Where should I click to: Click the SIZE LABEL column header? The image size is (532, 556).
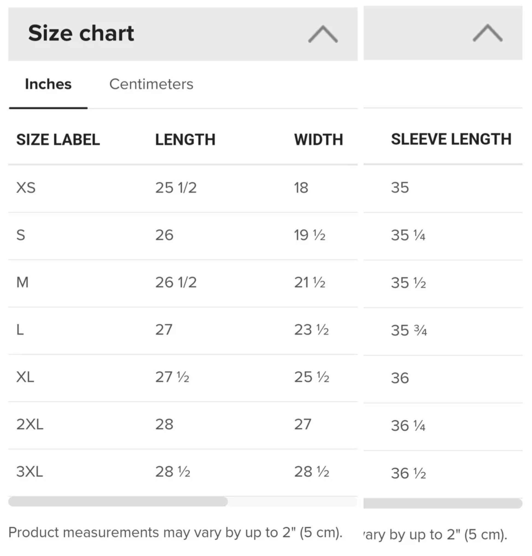coord(58,139)
